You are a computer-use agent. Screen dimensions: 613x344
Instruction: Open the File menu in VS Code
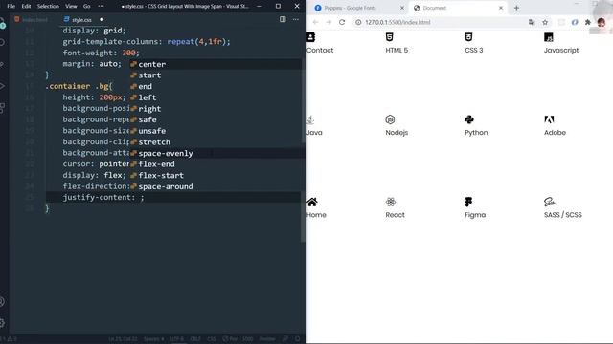point(11,7)
